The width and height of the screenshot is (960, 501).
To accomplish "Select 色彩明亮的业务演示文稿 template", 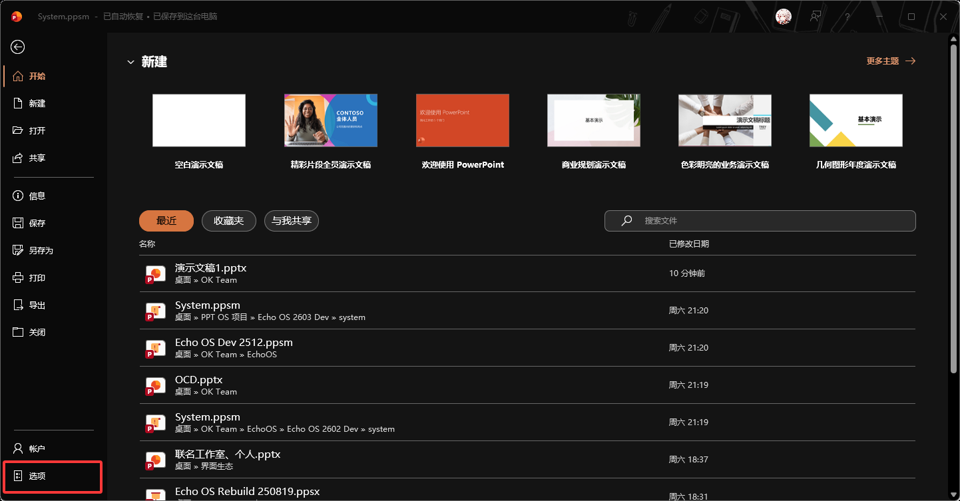I will click(725, 120).
